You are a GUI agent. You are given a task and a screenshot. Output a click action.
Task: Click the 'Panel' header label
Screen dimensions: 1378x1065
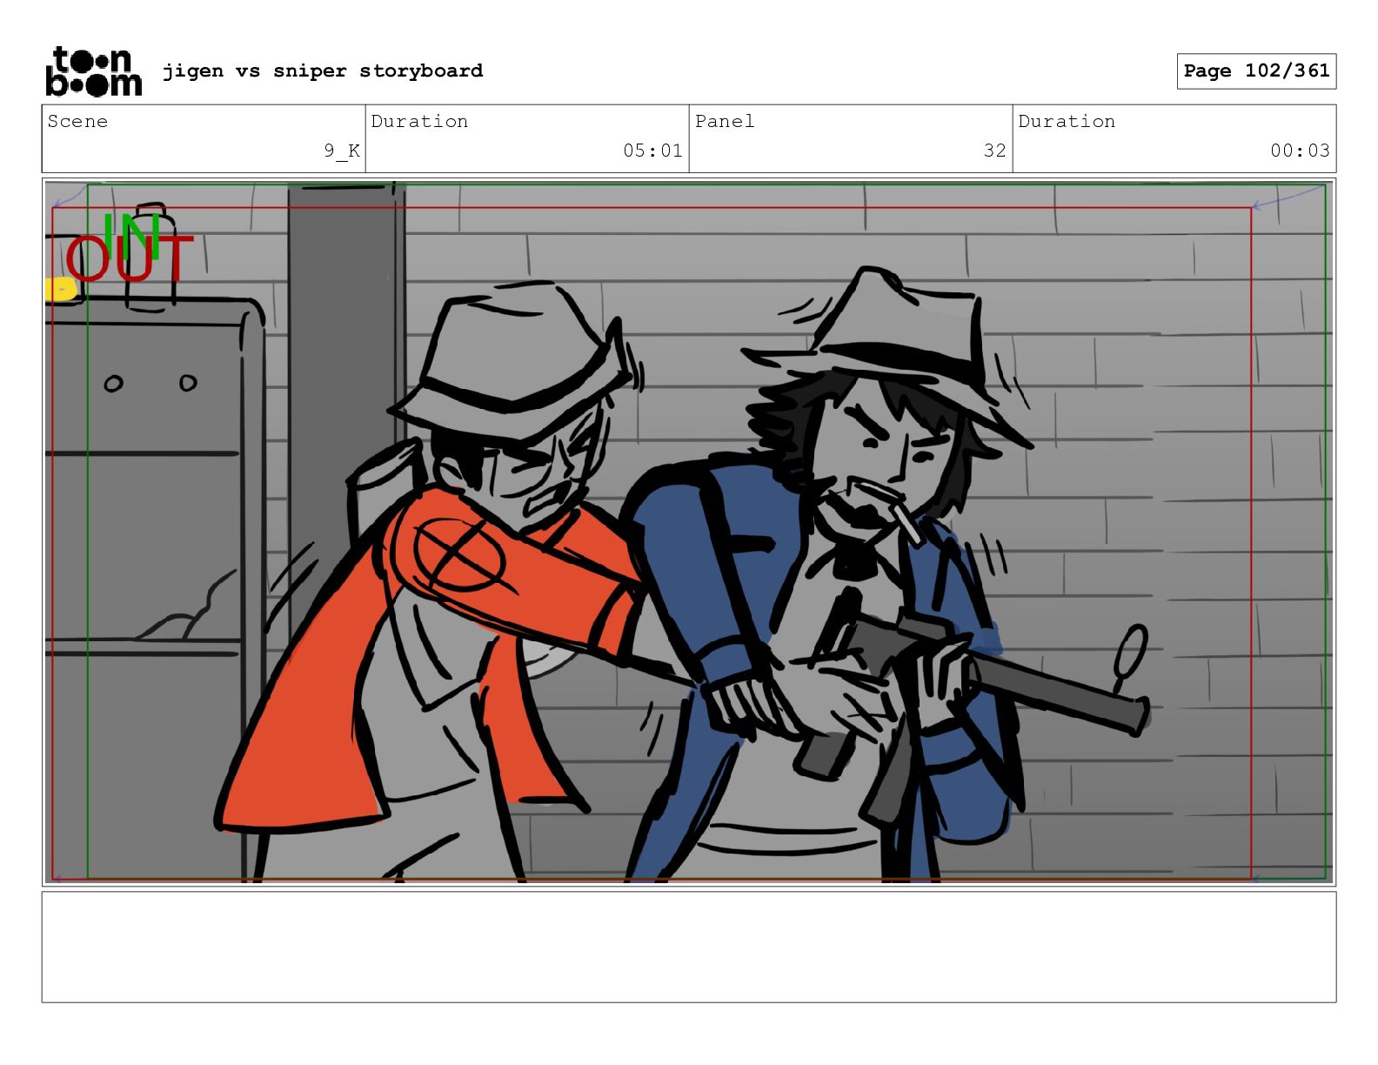pyautogui.click(x=725, y=121)
